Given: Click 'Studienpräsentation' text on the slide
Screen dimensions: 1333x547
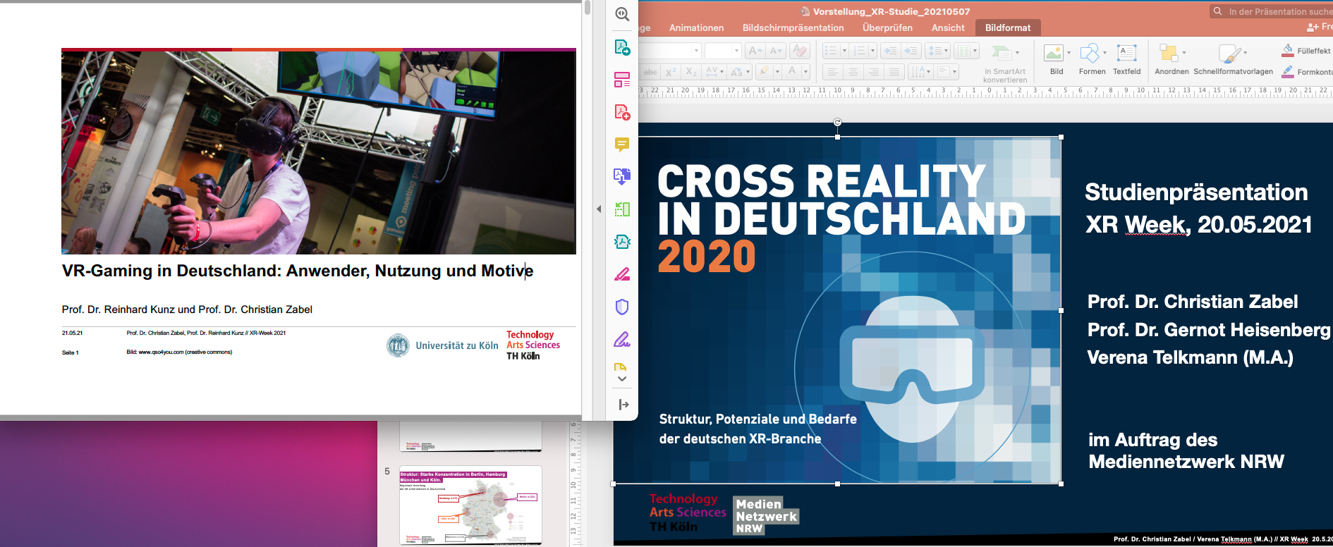Looking at the screenshot, I should coord(1196,192).
